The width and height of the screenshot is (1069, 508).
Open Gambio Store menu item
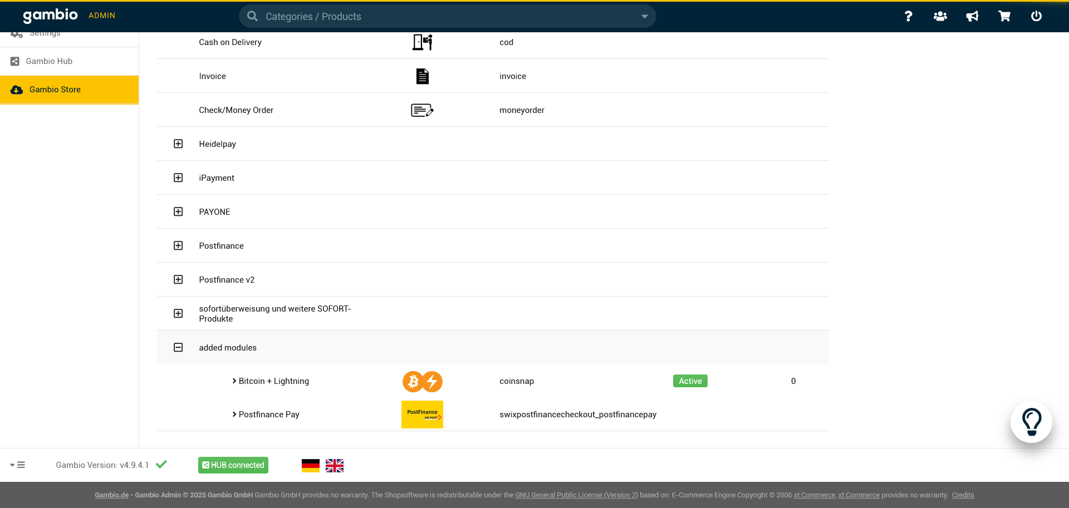(x=69, y=90)
